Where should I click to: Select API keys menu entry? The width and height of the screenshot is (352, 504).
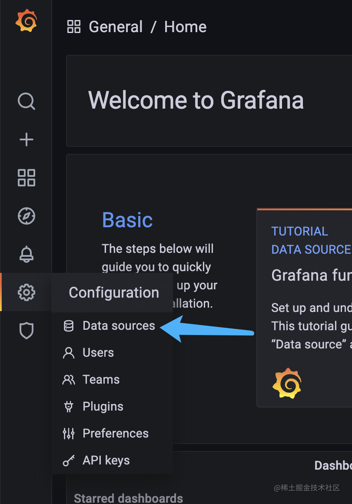pos(106,461)
